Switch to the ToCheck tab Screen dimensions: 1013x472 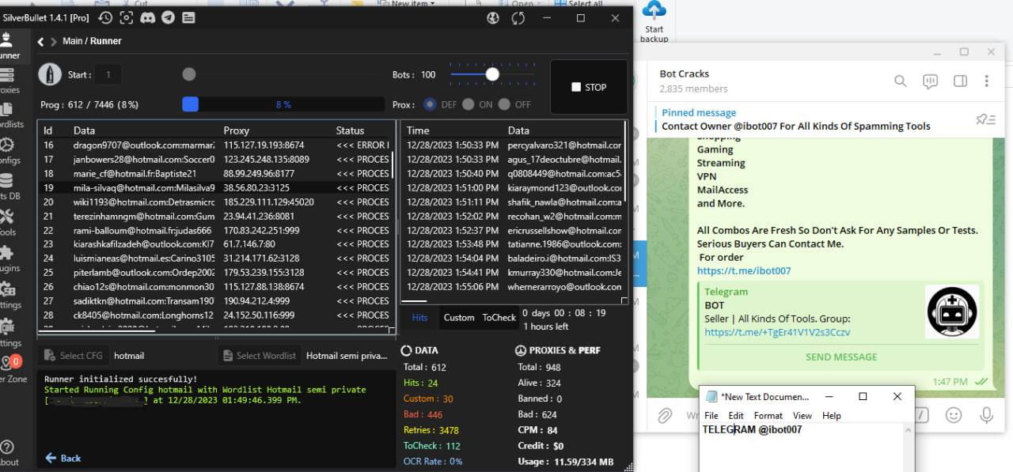tap(499, 318)
